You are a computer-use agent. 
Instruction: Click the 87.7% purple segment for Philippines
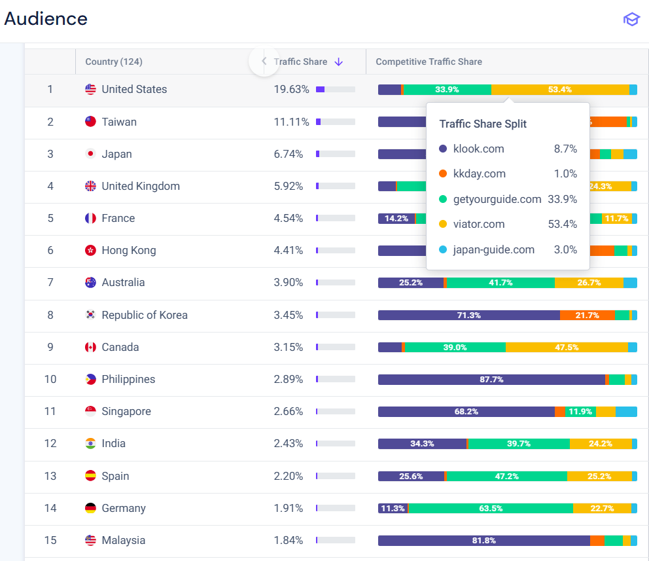coord(491,379)
